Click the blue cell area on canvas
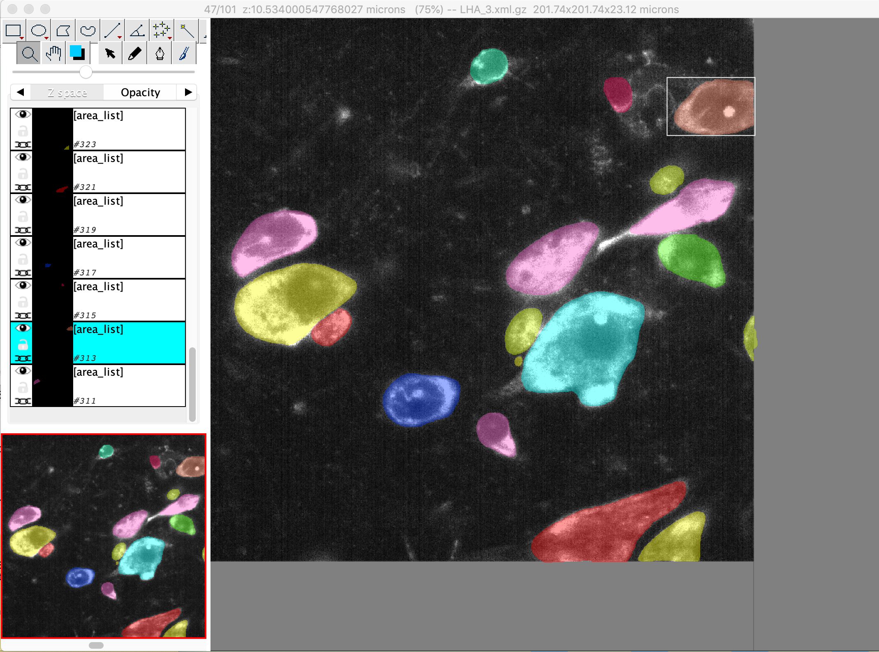This screenshot has width=879, height=652. 421,399
